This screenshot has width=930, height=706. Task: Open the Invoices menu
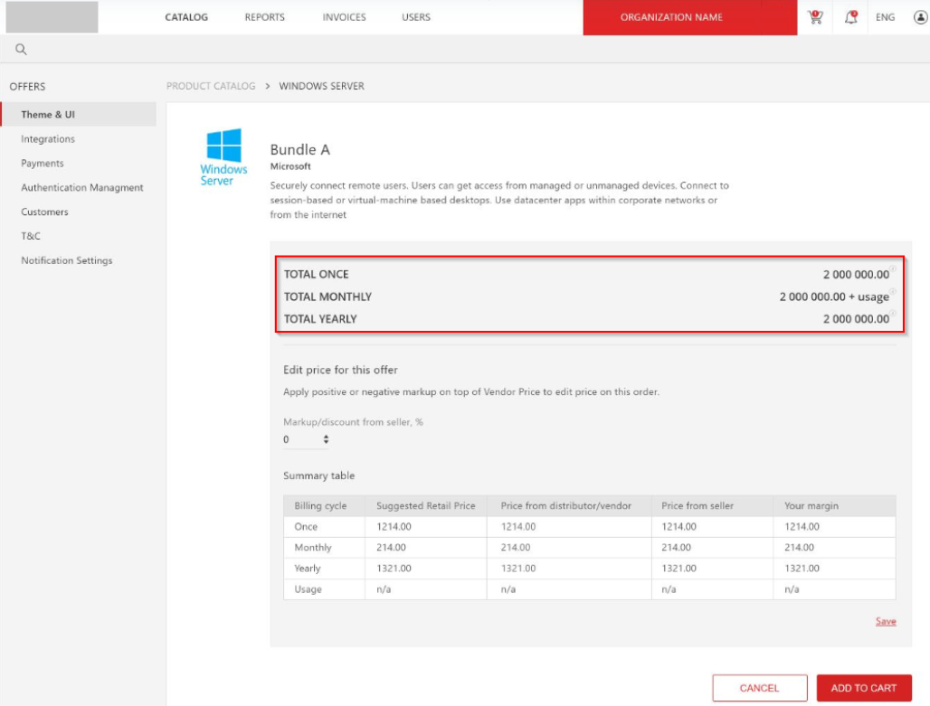[x=344, y=17]
